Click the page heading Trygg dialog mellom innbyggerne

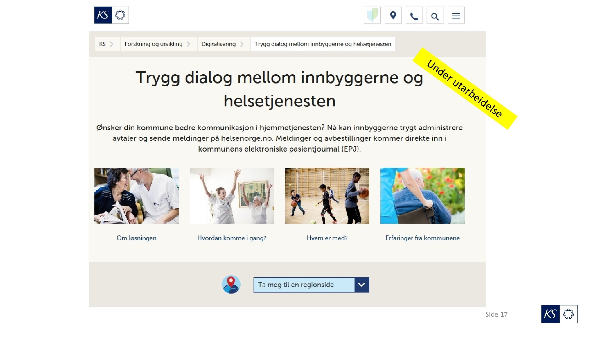pyautogui.click(x=279, y=89)
